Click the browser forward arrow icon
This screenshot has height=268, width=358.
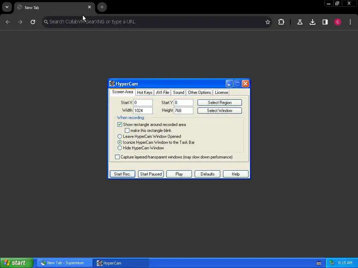20,22
